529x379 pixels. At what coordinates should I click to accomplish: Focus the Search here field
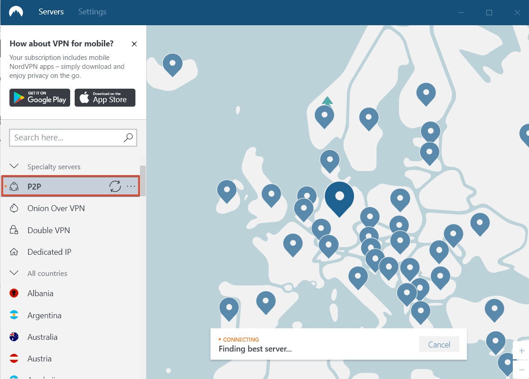tap(73, 138)
